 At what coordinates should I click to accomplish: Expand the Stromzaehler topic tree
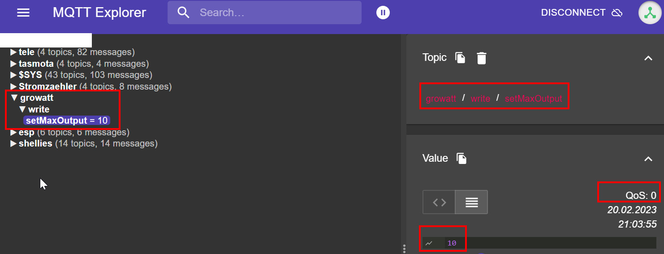pos(13,86)
